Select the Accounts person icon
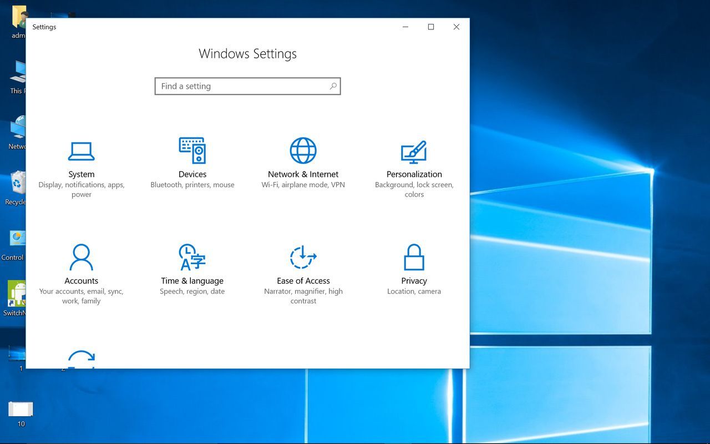Viewport: 710px width, 444px height. pyautogui.click(x=81, y=258)
